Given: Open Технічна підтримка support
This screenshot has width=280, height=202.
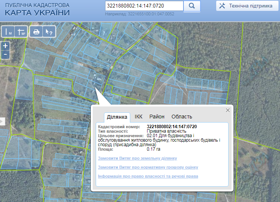Looking at the screenshot, I should pos(247,6).
